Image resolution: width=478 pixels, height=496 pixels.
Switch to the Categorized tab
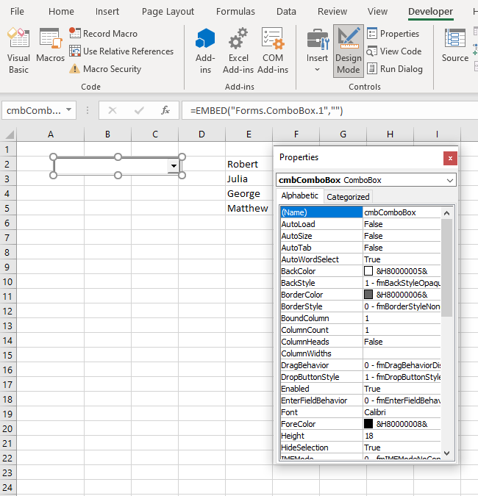coord(348,197)
